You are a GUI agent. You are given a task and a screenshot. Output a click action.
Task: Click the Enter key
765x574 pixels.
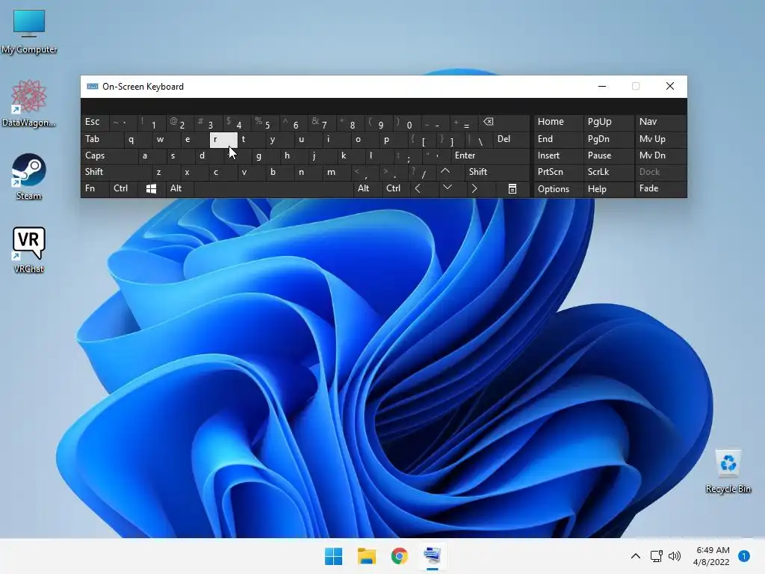point(490,155)
